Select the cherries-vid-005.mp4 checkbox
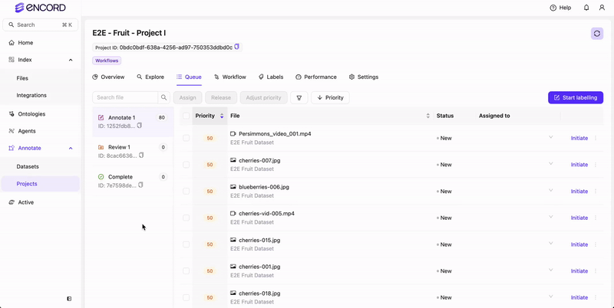The width and height of the screenshot is (614, 308). [186, 218]
